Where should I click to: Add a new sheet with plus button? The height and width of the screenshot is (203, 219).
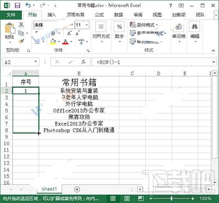point(77,189)
